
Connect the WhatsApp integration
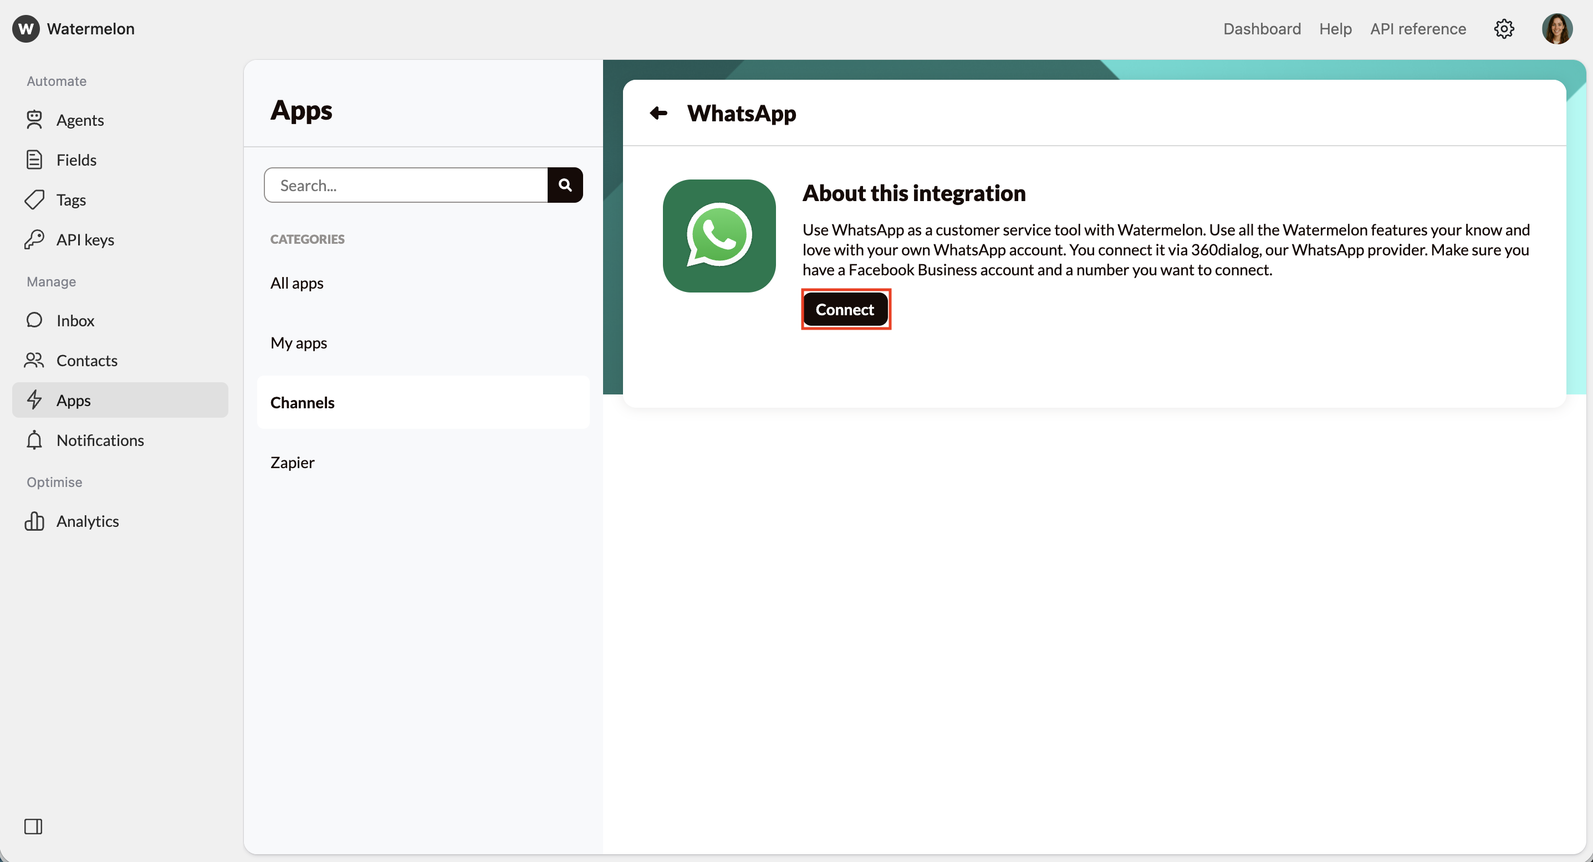click(845, 309)
